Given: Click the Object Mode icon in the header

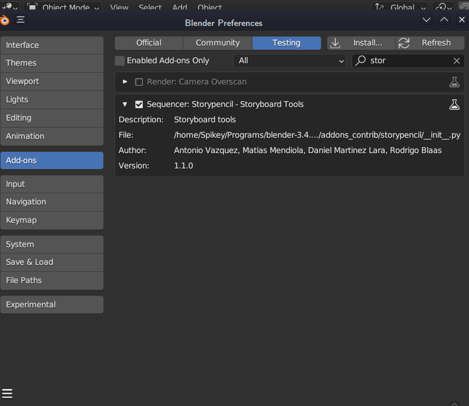Looking at the screenshot, I should tap(32, 7).
